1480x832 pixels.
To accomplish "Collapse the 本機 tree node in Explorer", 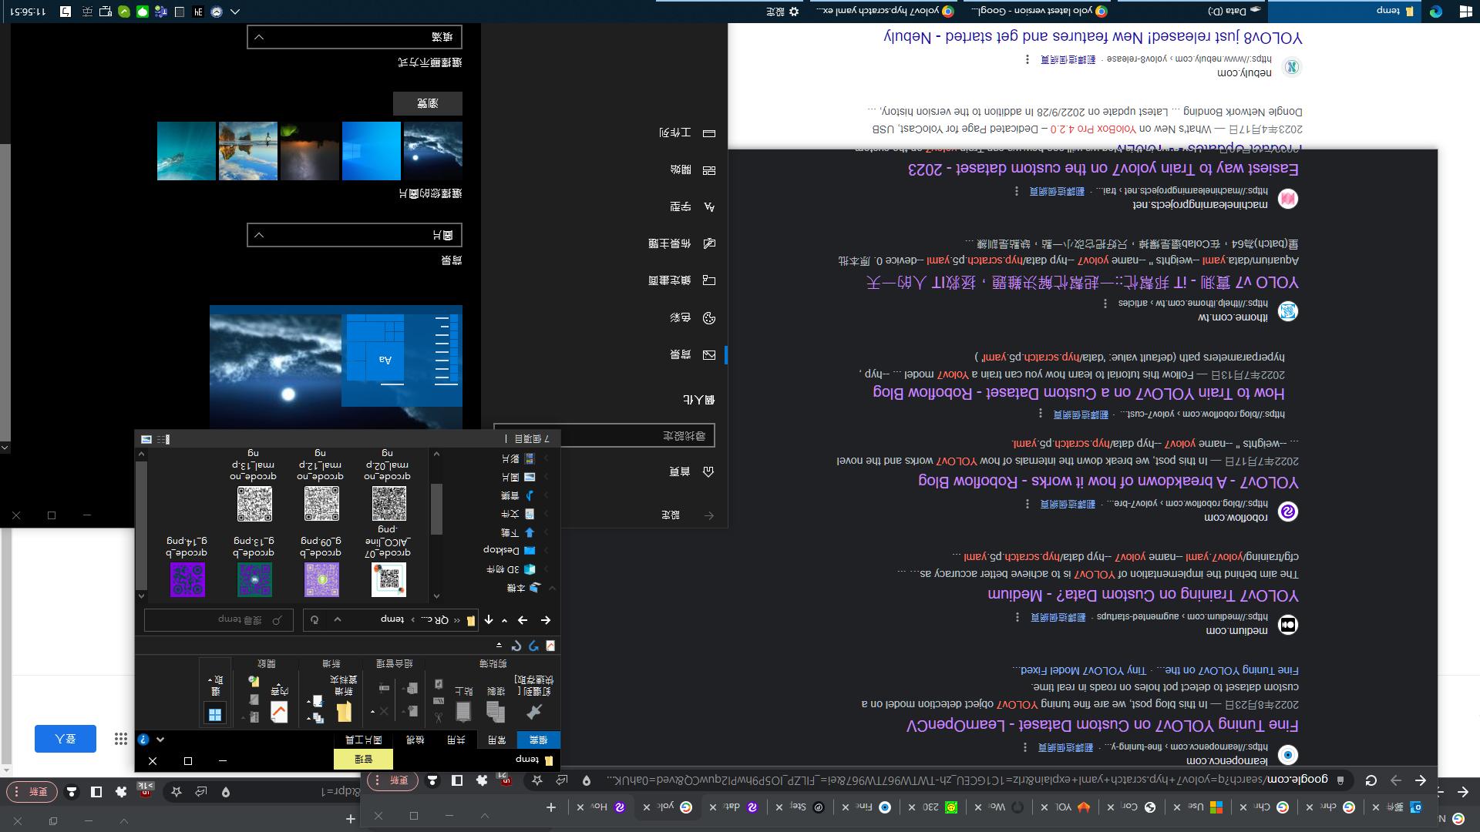I will tap(552, 588).
